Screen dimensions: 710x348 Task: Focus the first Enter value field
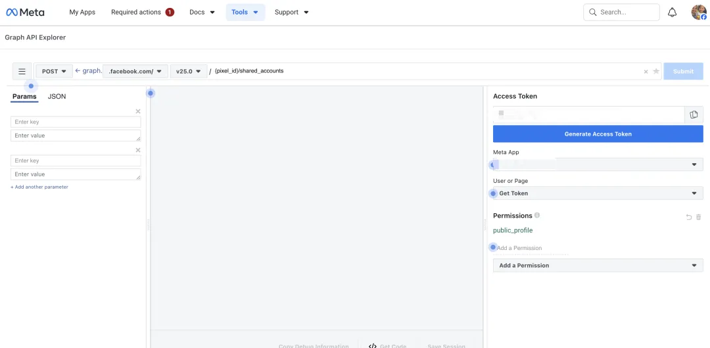pyautogui.click(x=76, y=136)
